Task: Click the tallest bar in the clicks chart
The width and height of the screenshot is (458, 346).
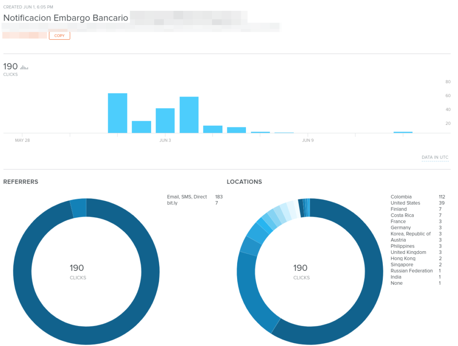Action: click(117, 113)
